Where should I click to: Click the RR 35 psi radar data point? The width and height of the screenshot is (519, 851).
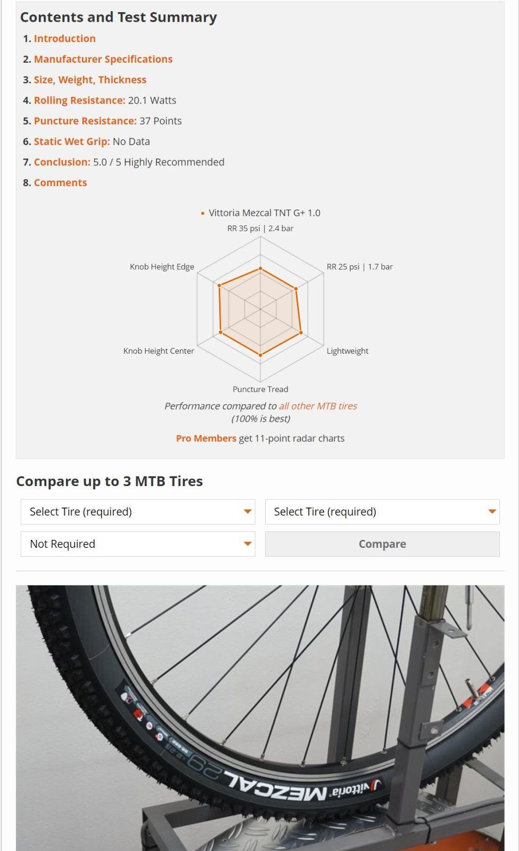click(x=260, y=269)
